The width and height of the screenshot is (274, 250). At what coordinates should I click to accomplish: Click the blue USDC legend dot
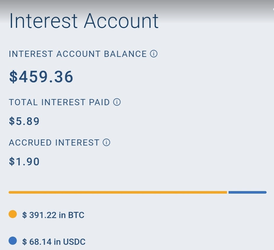coord(13,241)
